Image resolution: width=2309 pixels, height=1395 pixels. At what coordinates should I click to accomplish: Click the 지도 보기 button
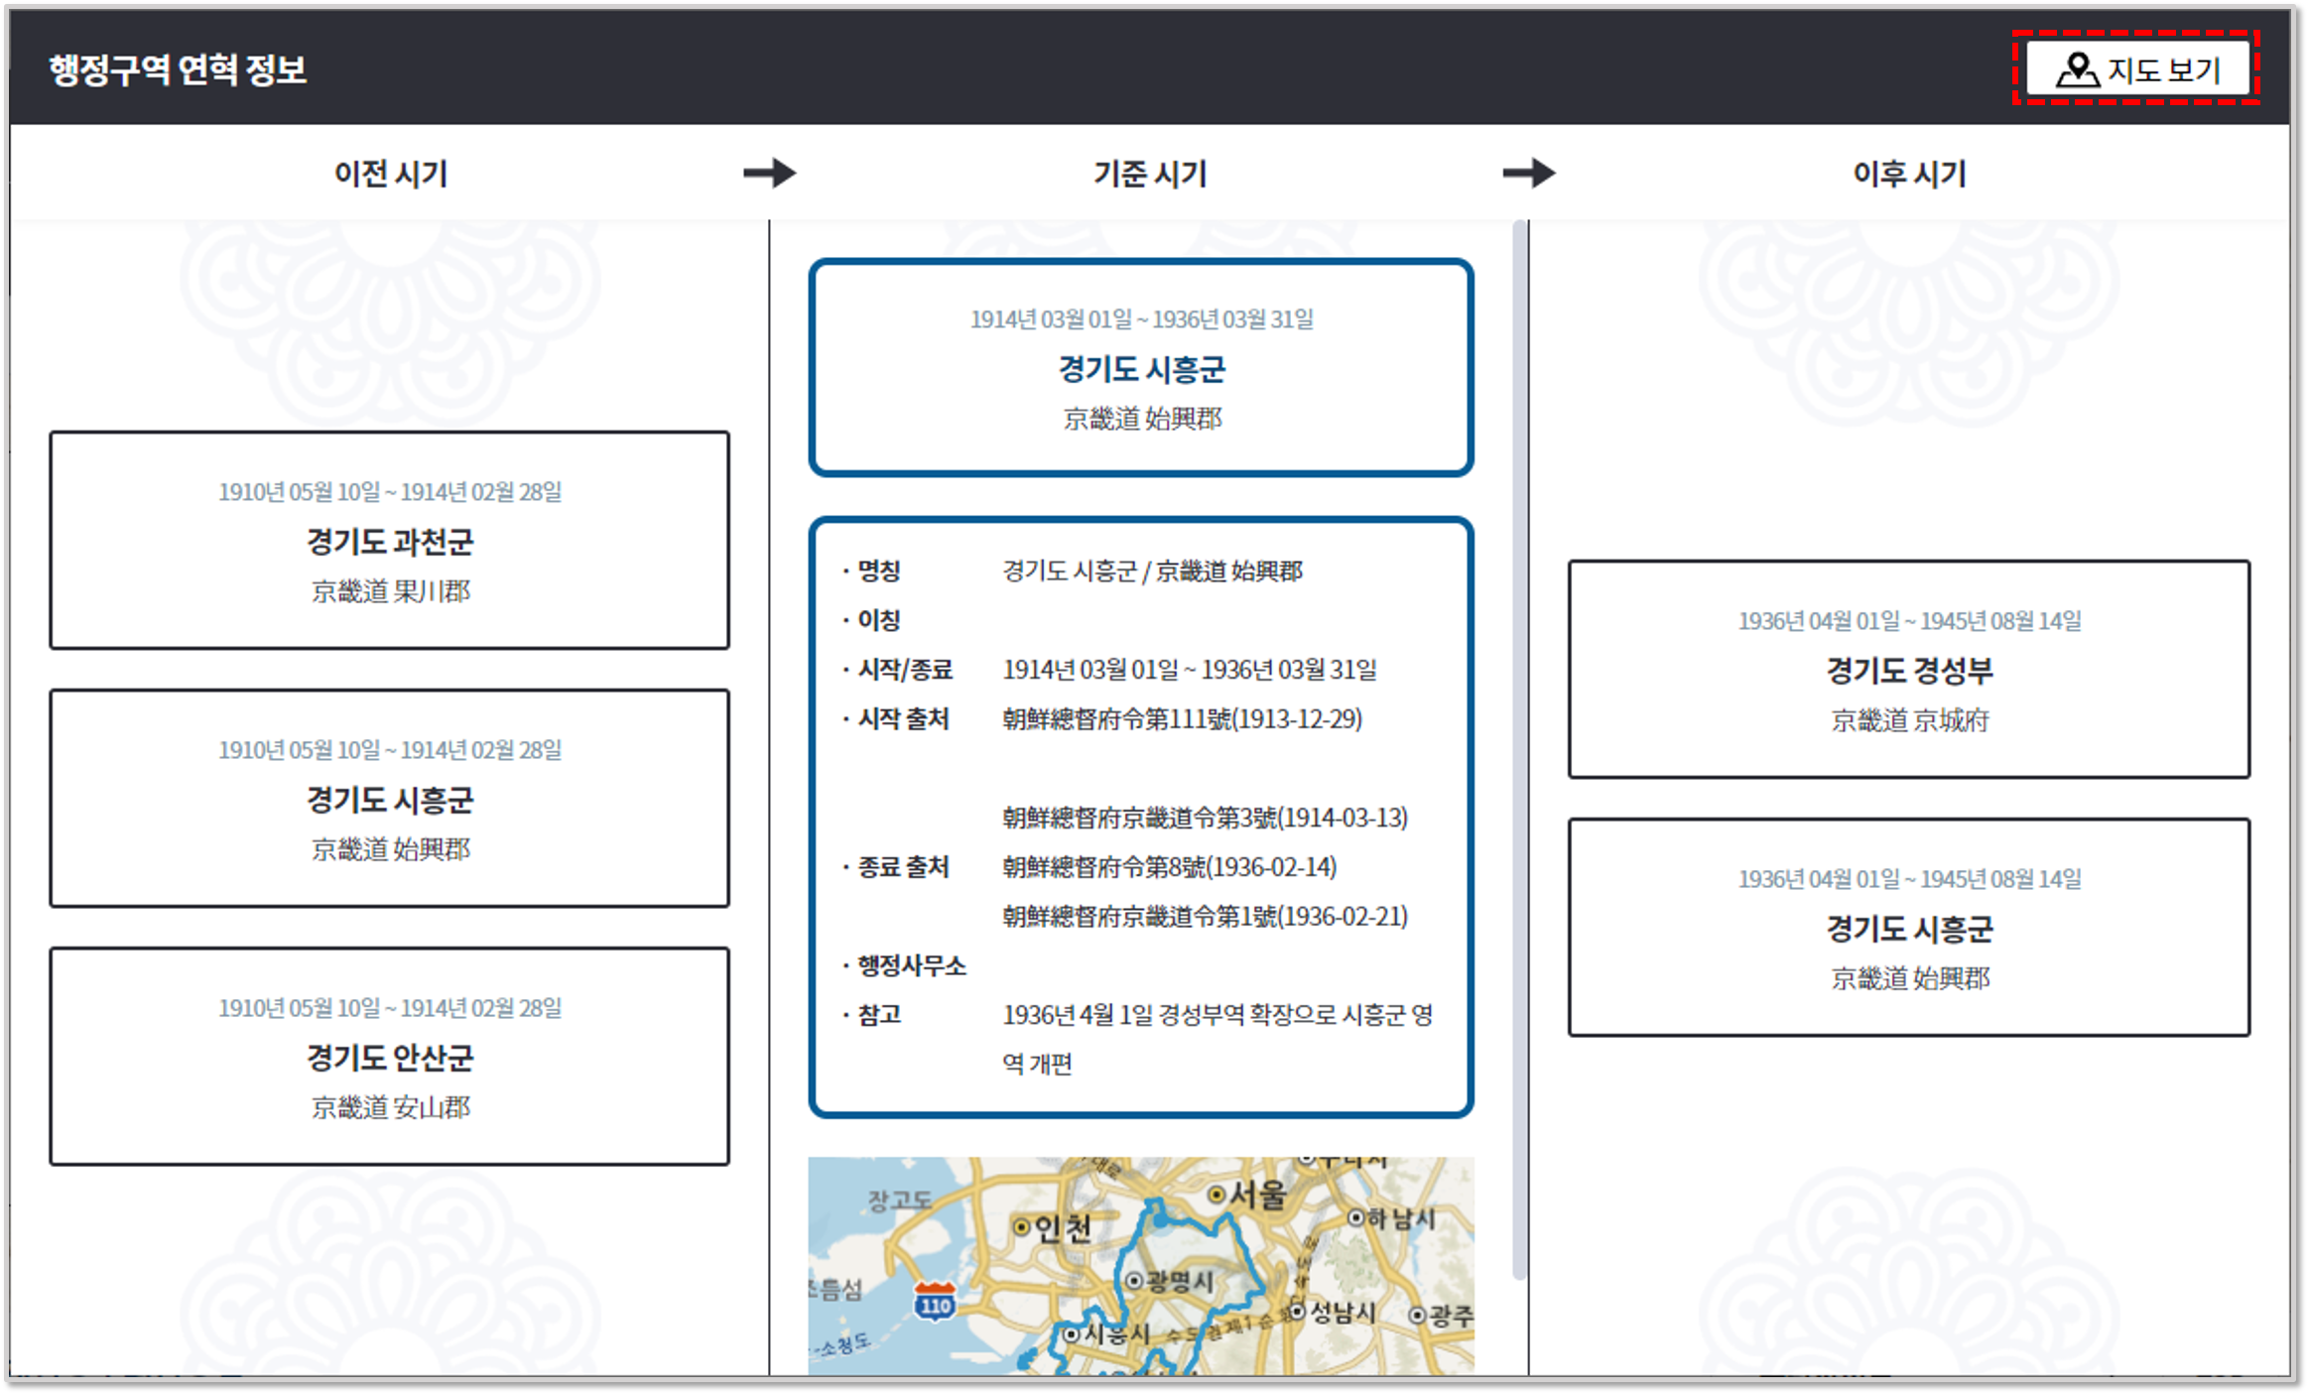(2137, 69)
